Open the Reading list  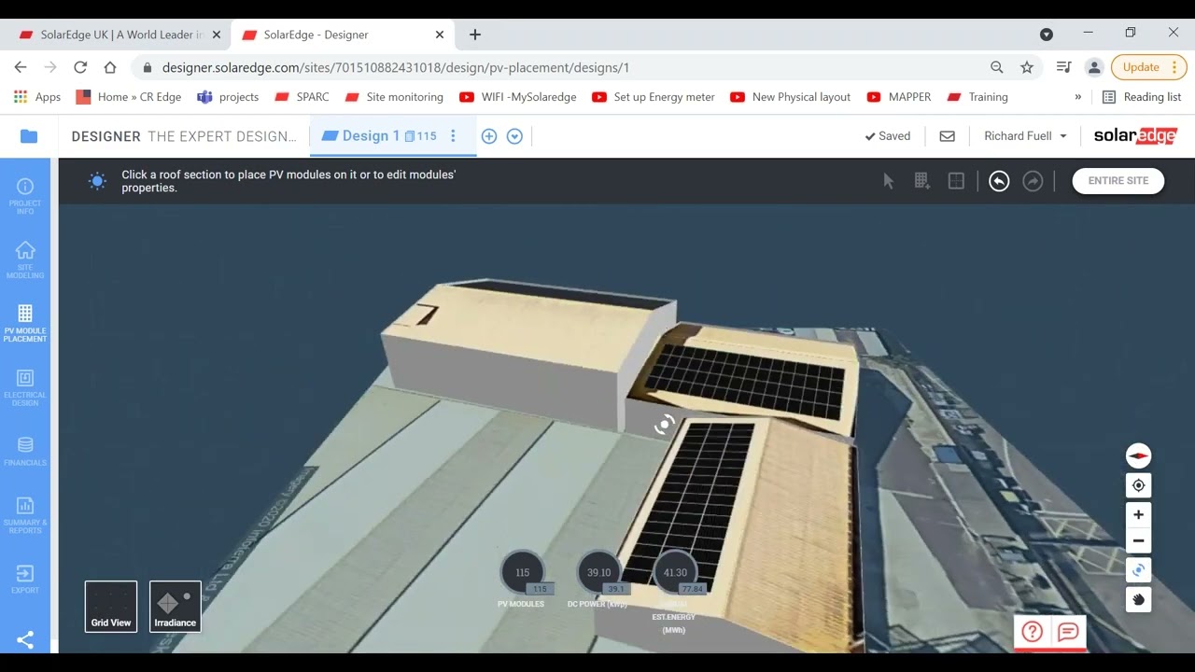pyautogui.click(x=1142, y=97)
